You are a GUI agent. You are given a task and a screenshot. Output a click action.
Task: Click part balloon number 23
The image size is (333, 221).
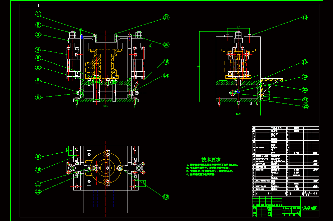coord(305,90)
